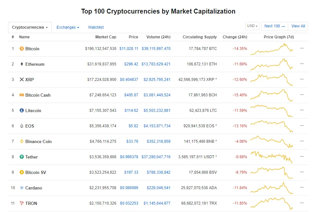Screen dimensions: 314x212
Task: Open the Bitcoin Cash name link
Action: [x=38, y=95]
